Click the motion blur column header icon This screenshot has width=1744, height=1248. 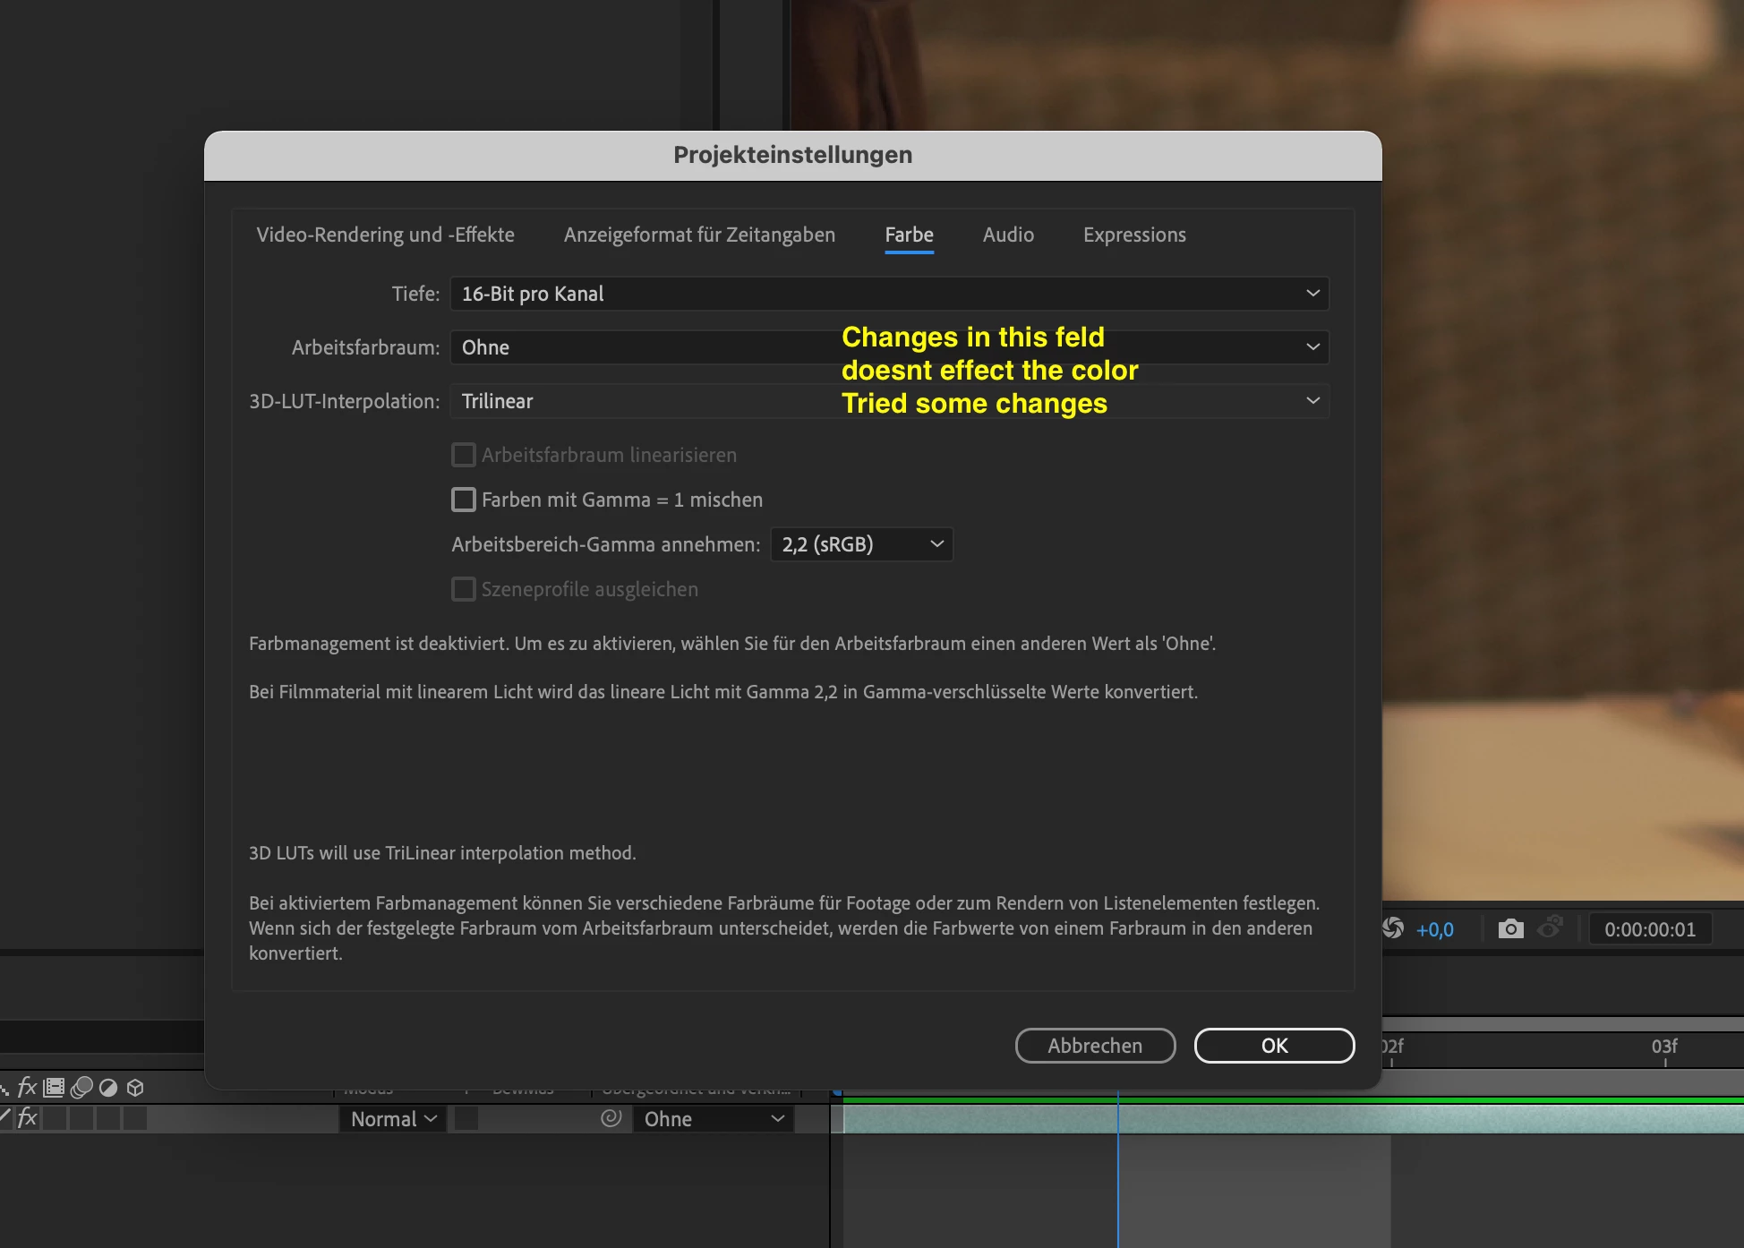[x=81, y=1087]
